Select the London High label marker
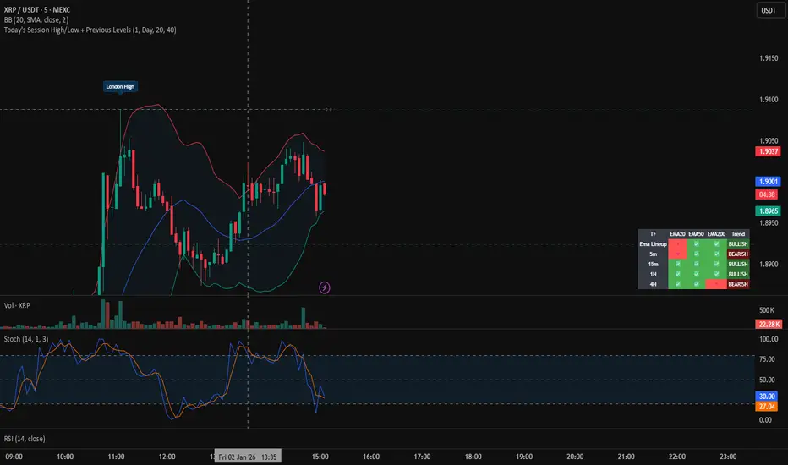This screenshot has width=788, height=465. (x=120, y=86)
